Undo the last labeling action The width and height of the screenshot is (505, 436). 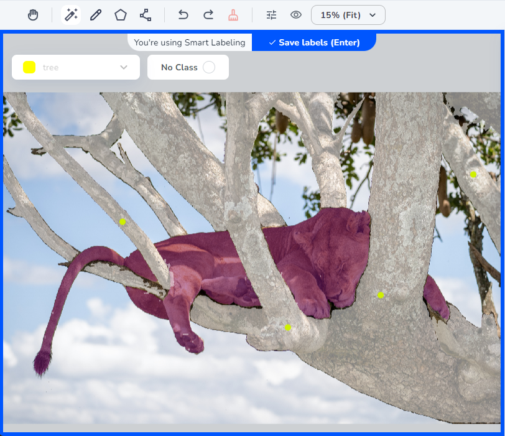(x=183, y=15)
